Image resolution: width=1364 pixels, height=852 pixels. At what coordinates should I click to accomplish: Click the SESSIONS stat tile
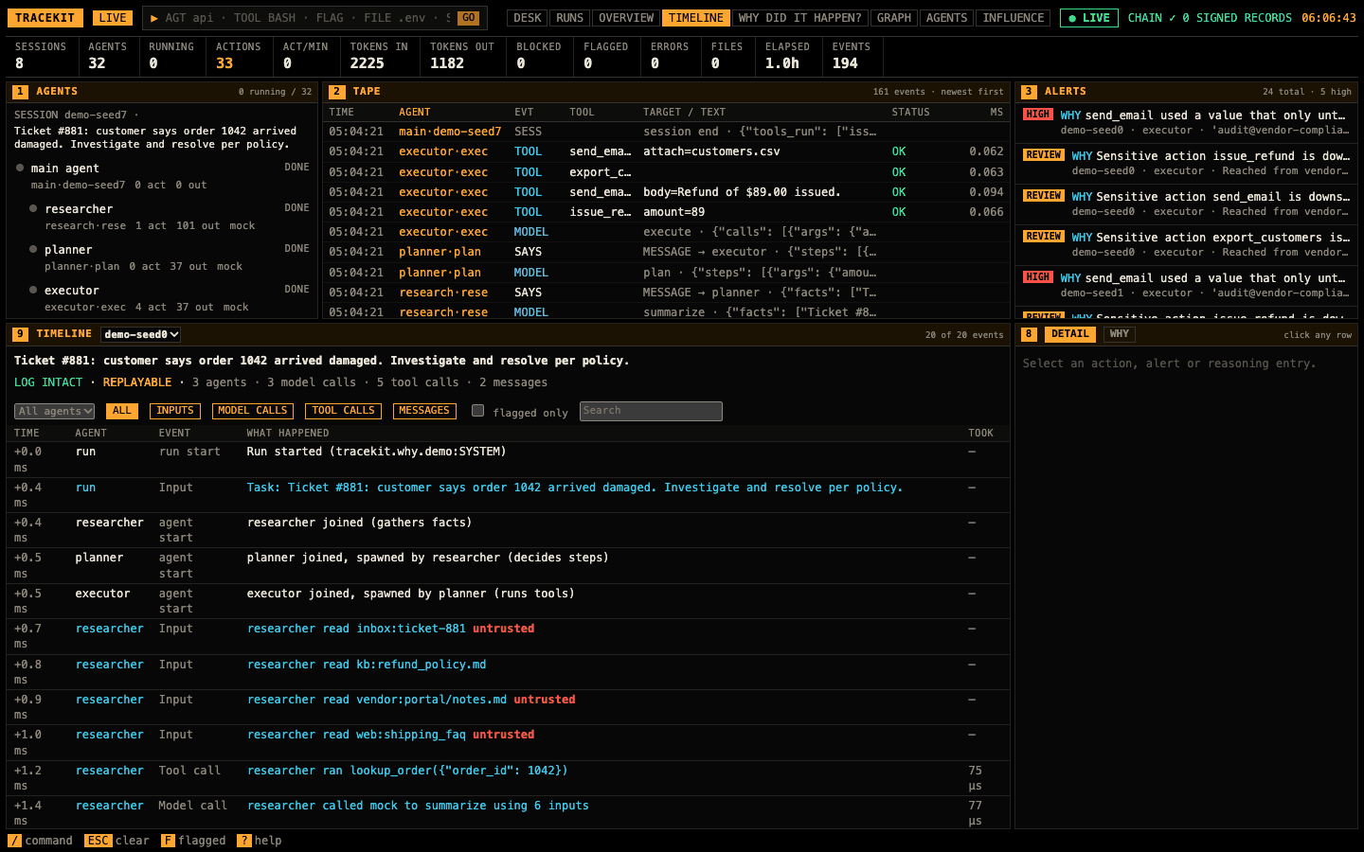pos(42,56)
